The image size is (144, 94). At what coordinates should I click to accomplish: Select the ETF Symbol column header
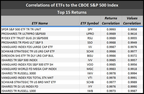pos(90,23)
